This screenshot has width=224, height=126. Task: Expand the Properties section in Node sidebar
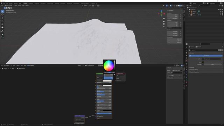(x=171, y=78)
